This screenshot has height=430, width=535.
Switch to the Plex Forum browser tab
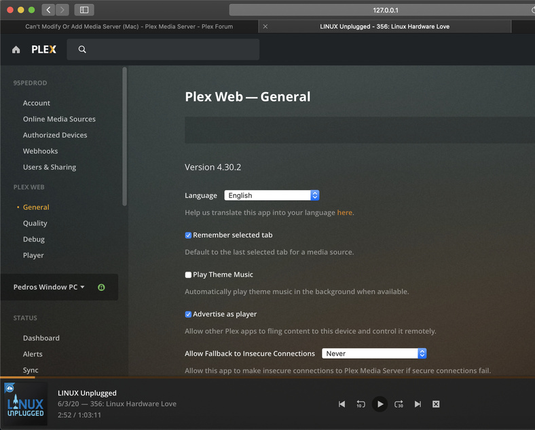(x=129, y=26)
